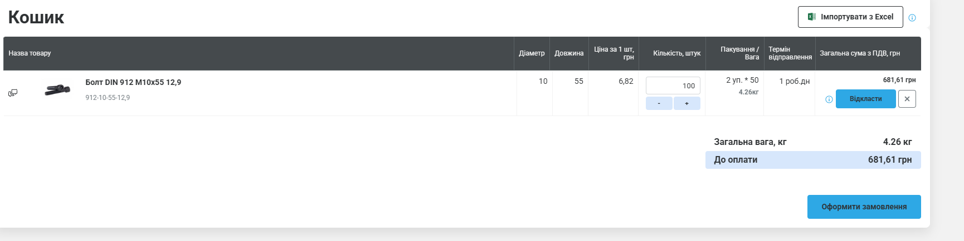The width and height of the screenshot is (964, 241).
Task: Click the Excel icon in the import button
Action: (812, 17)
